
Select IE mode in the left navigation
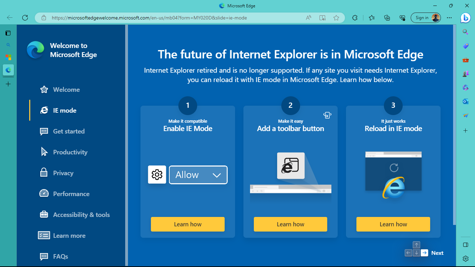tap(65, 111)
